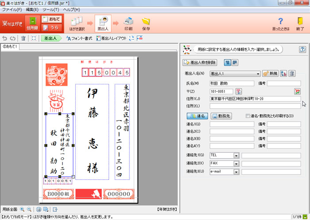Select the ①おもて1 tab

10,46
